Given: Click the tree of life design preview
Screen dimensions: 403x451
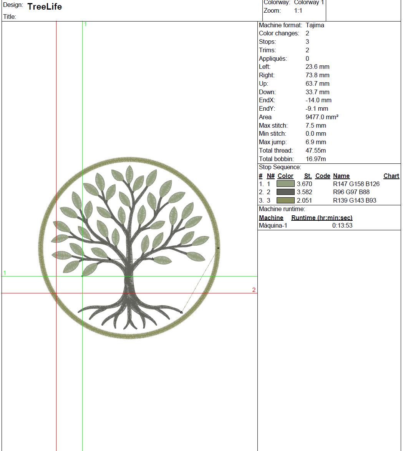Looking at the screenshot, I should coord(129,248).
